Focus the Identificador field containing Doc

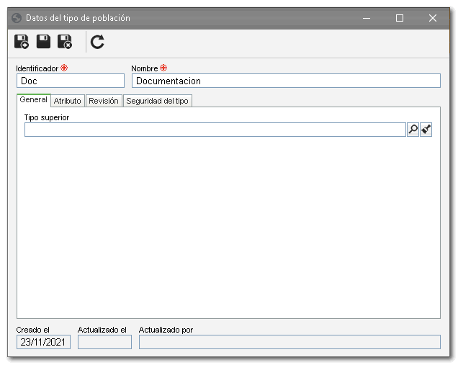click(x=71, y=81)
